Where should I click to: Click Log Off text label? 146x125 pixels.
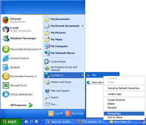59,113
